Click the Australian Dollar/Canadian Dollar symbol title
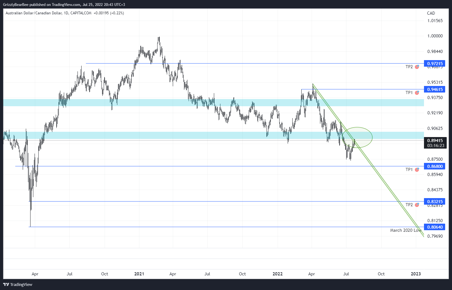Image resolution: width=452 pixels, height=290 pixels. tap(33, 13)
